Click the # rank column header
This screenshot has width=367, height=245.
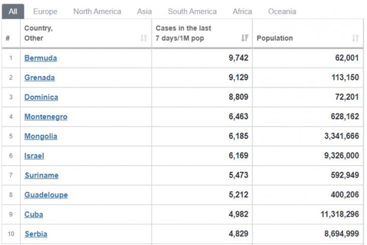(8, 38)
